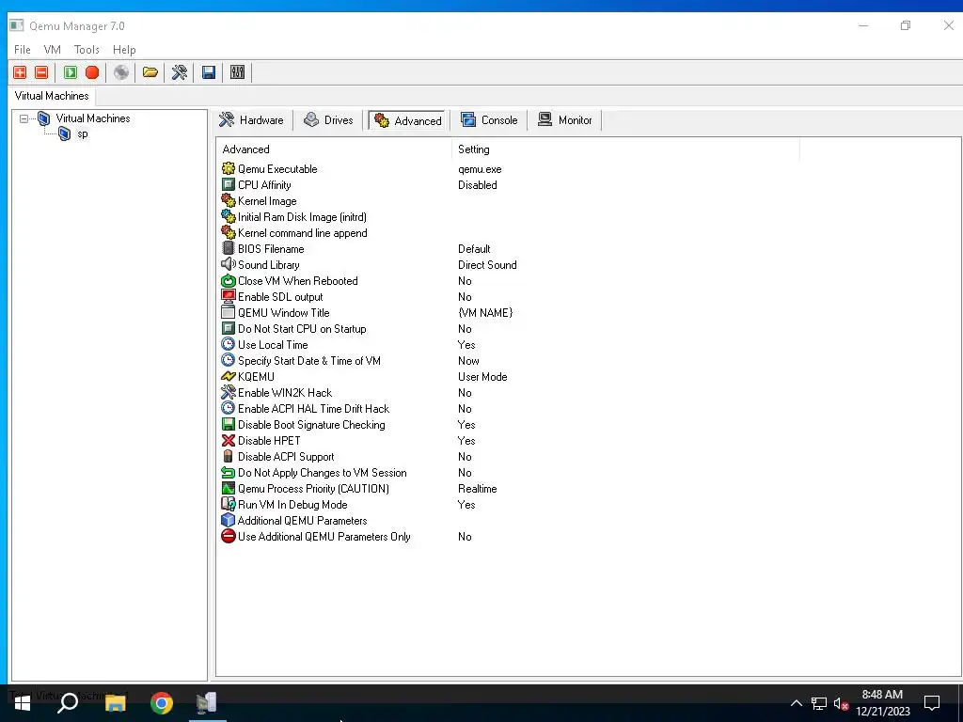This screenshot has width=963, height=722.
Task: Start the VM with green play icon
Action: coord(71,72)
